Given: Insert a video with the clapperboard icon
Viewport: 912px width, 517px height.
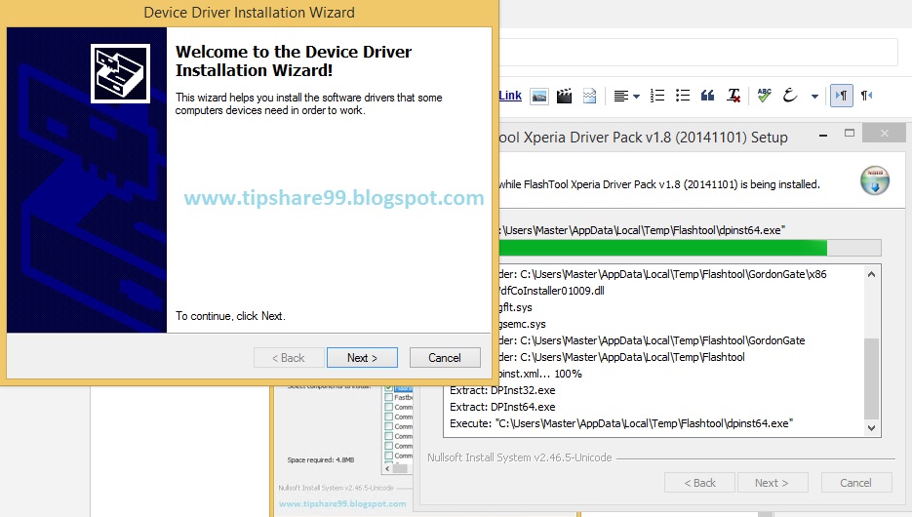Looking at the screenshot, I should pos(564,96).
